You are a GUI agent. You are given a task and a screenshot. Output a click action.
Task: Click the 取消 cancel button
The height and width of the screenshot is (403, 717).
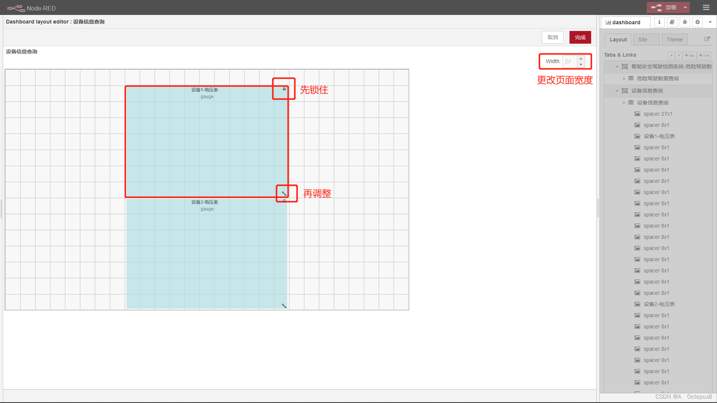tap(553, 37)
